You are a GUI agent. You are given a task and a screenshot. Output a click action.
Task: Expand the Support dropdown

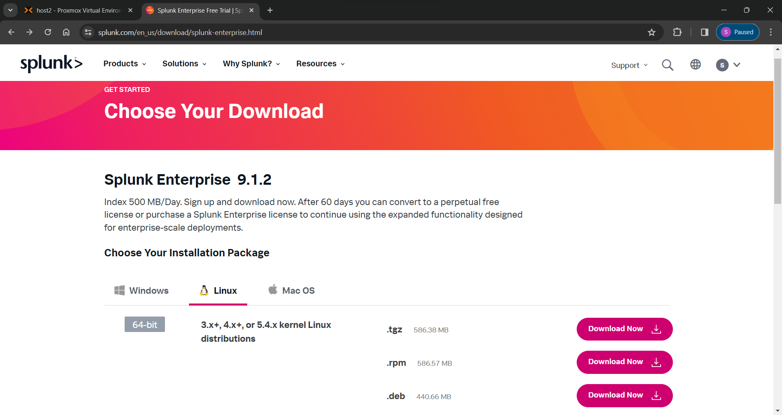[x=629, y=65]
